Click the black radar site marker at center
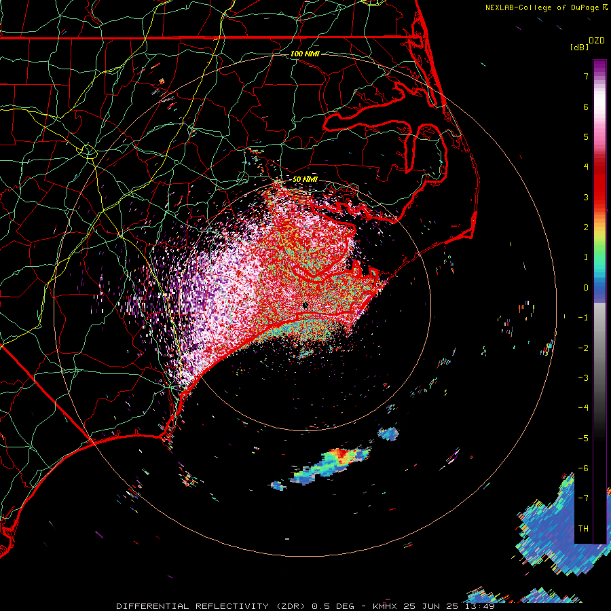This screenshot has width=611, height=611. [x=305, y=305]
